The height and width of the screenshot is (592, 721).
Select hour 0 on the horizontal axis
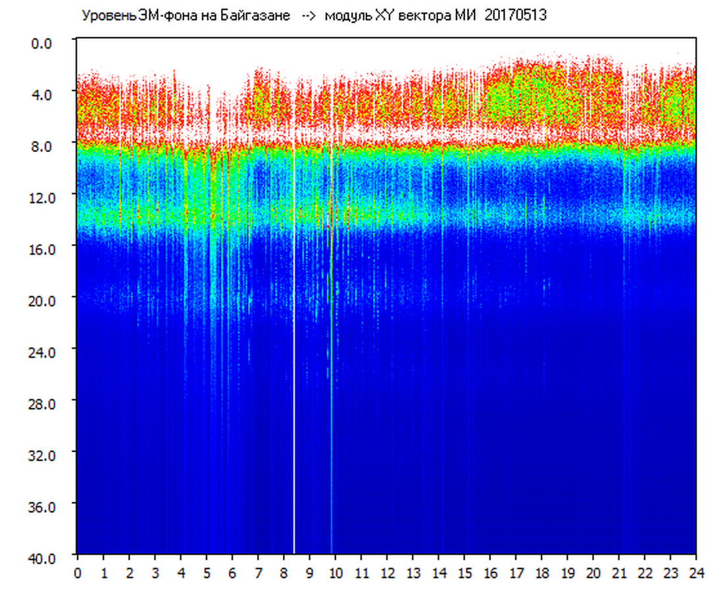[78, 572]
